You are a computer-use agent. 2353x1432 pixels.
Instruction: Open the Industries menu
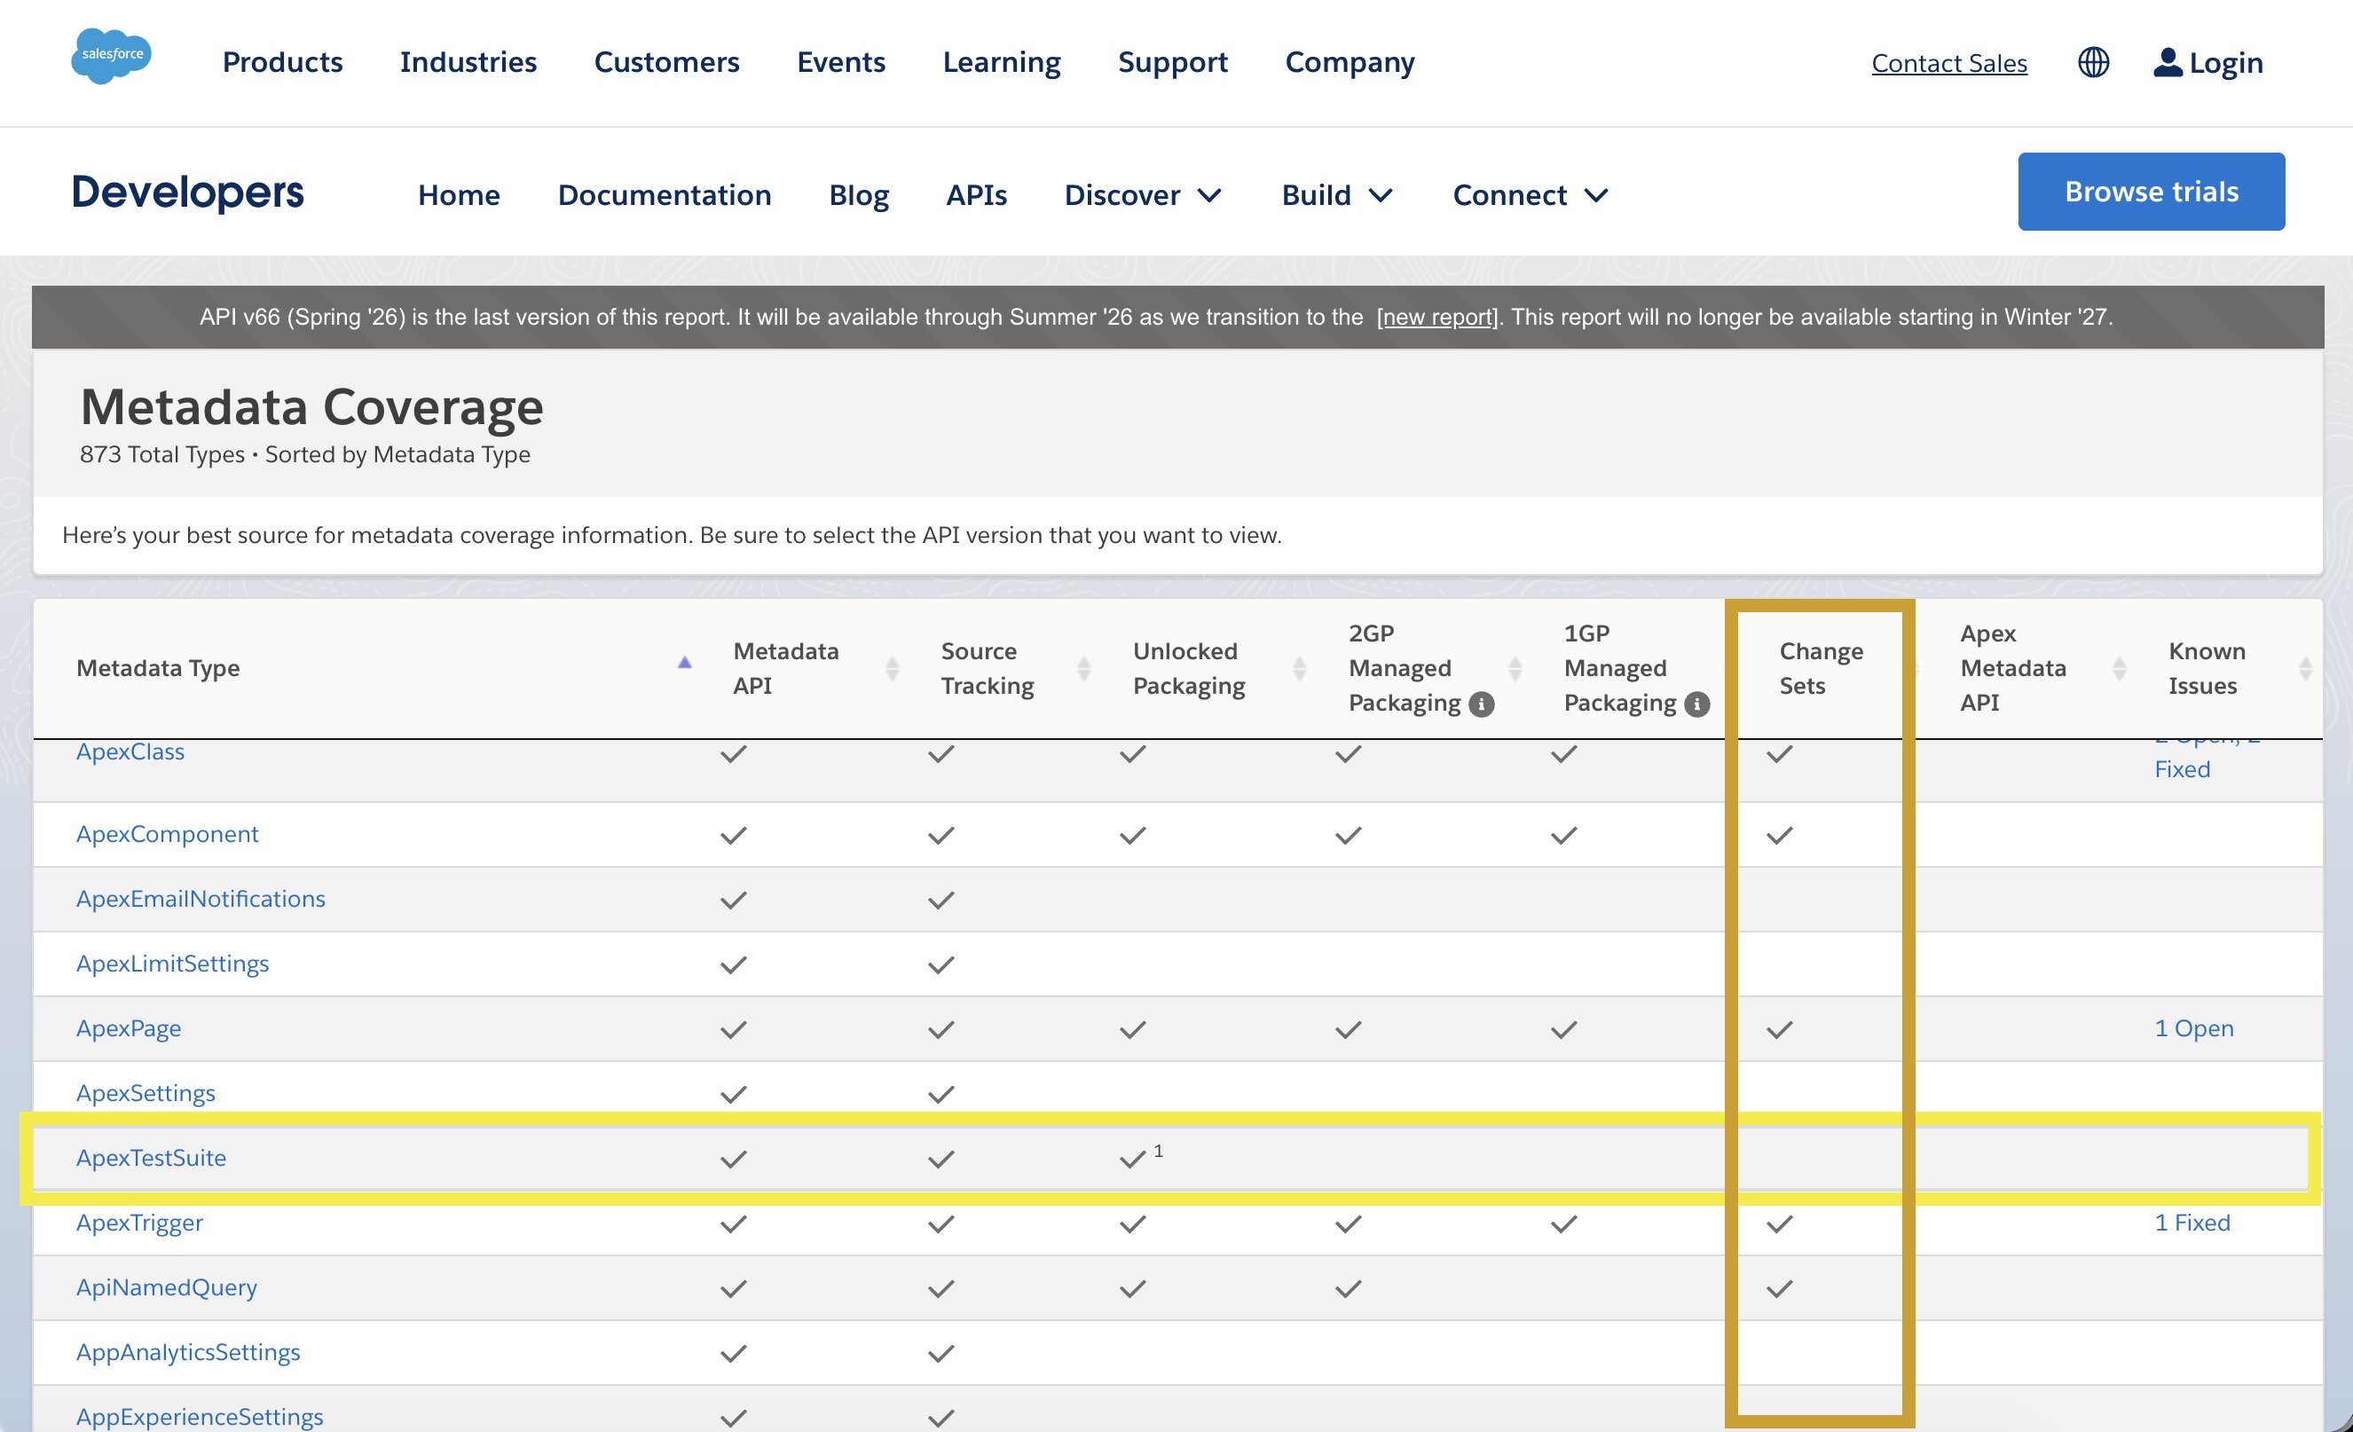coord(468,62)
